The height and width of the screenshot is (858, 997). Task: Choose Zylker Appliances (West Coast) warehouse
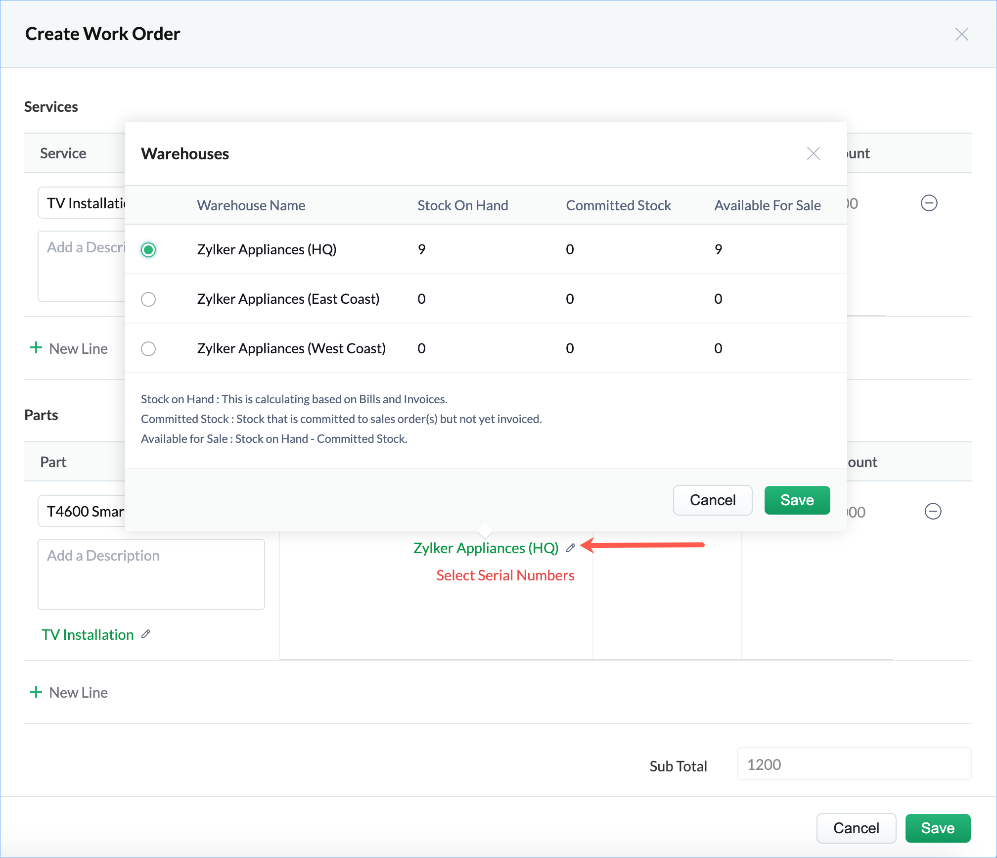(x=148, y=348)
